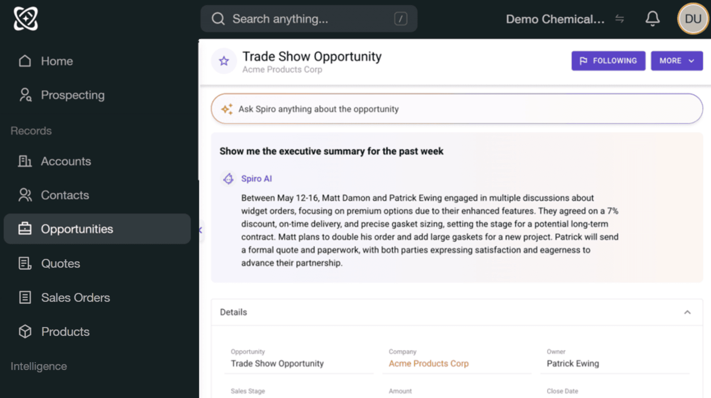
Task: Toggle the Following button
Action: (x=608, y=61)
